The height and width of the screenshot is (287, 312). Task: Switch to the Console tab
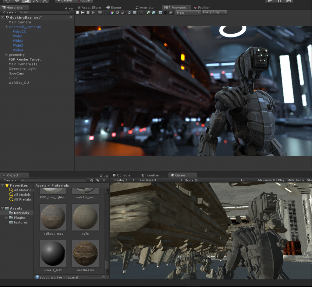pos(123,175)
